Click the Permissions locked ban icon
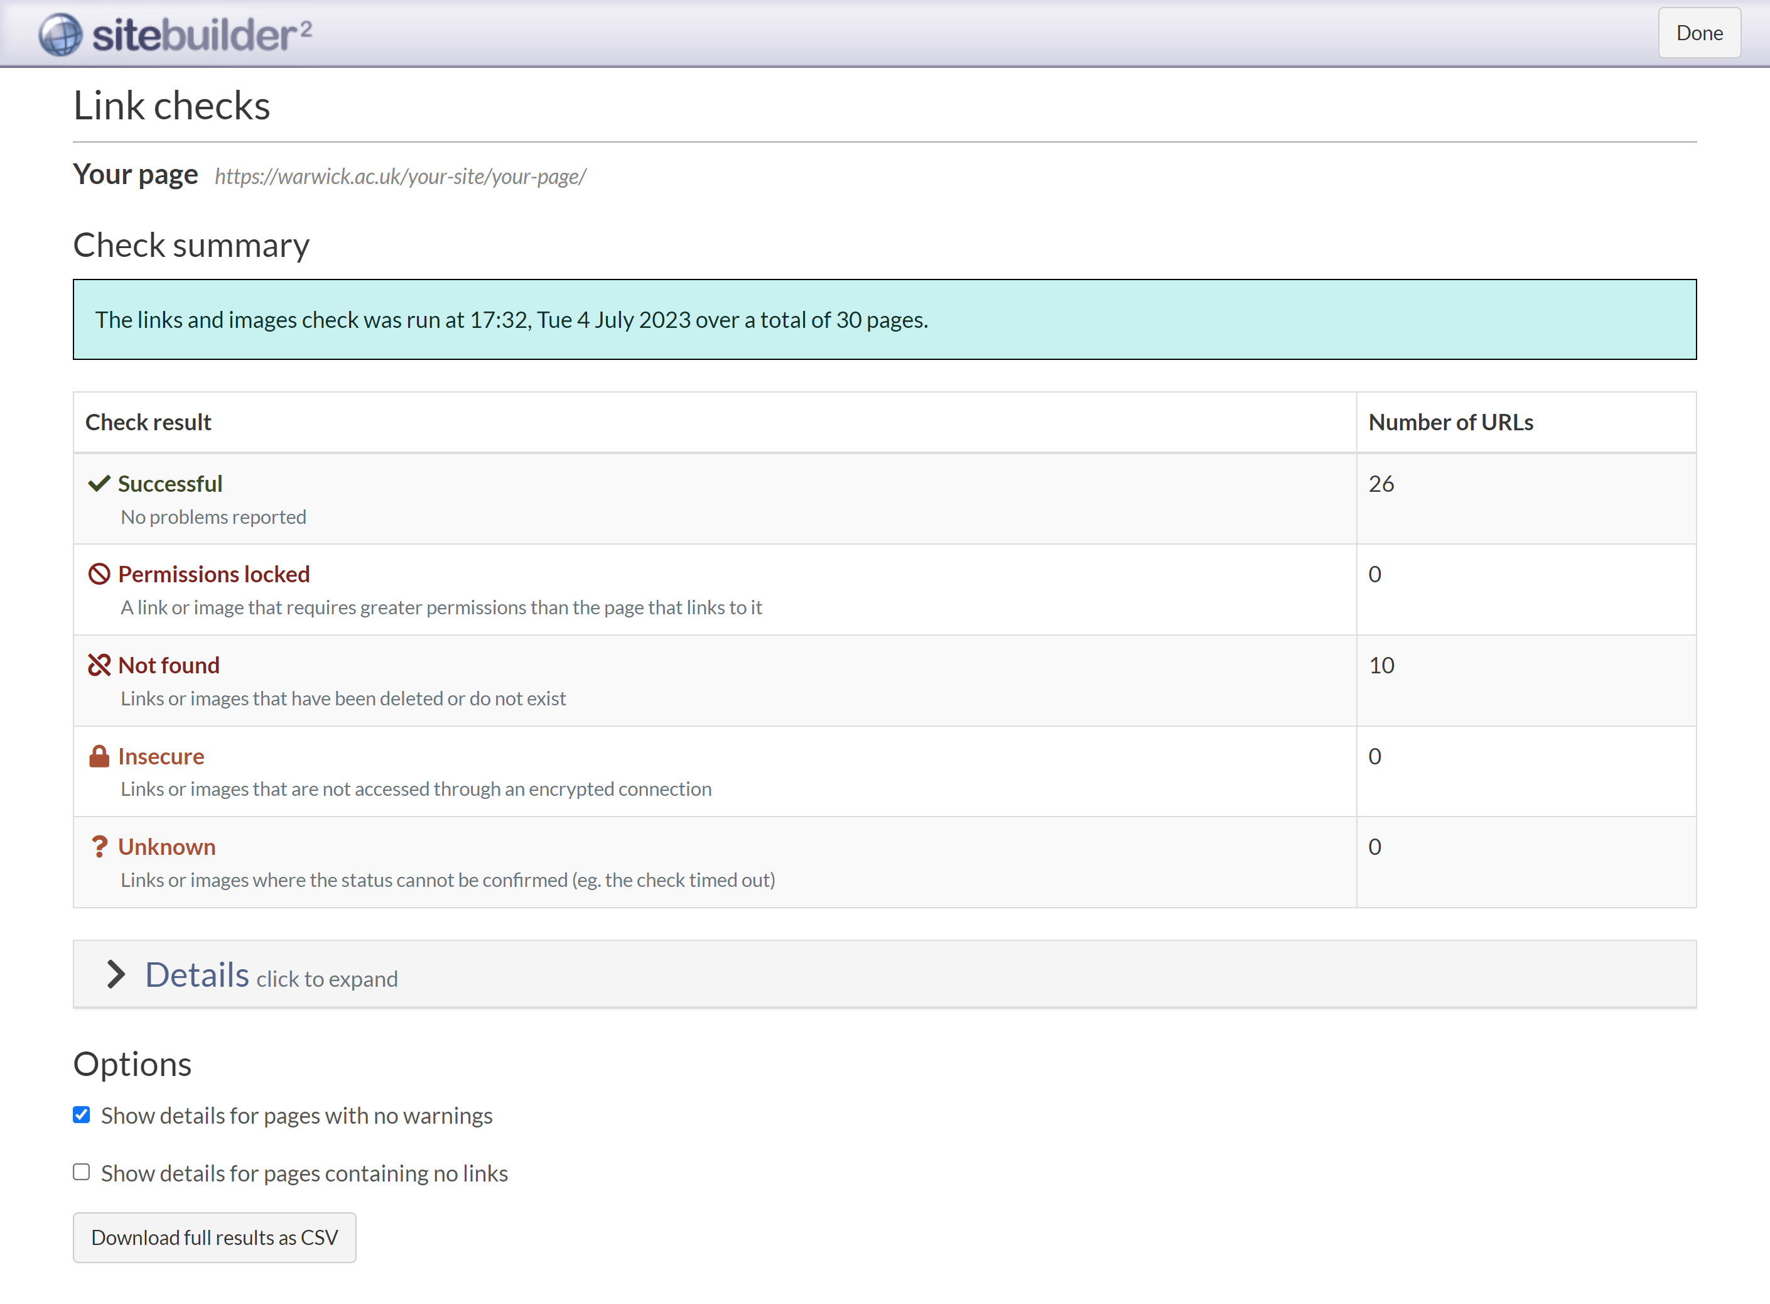The image size is (1770, 1304). pos(99,574)
